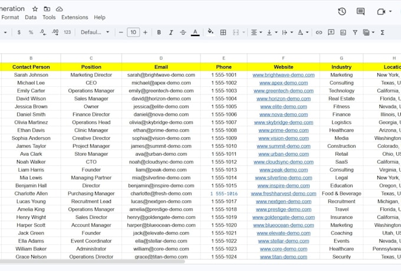Expand the merge cells dropdown arrow

click(x=244, y=32)
